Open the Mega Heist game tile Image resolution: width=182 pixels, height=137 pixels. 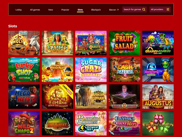coord(24,97)
